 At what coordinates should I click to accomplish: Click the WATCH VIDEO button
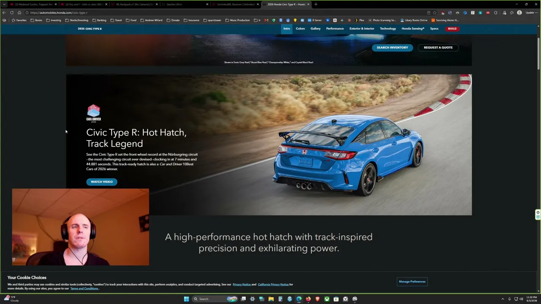point(102,182)
